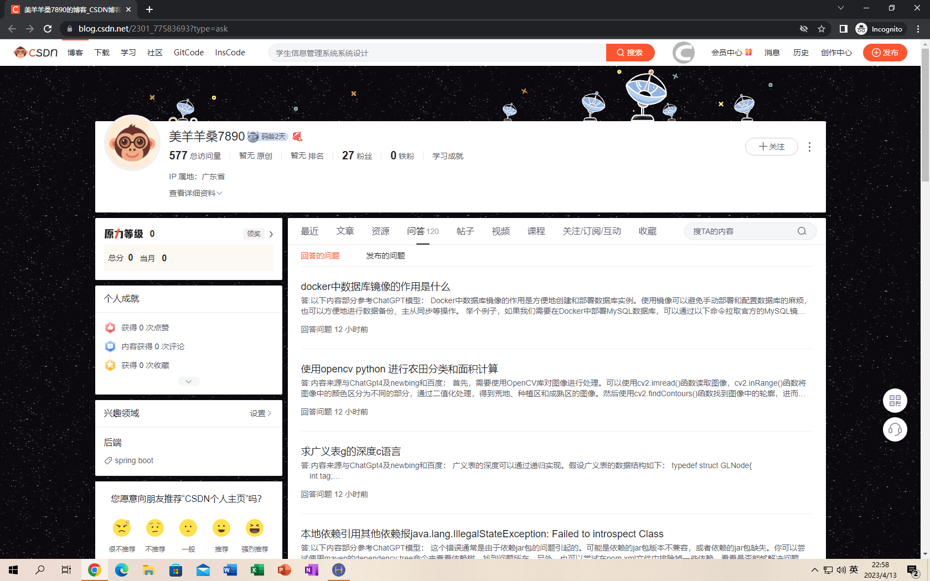Open the round C avatar icon in header
The image size is (930, 581).
(684, 53)
